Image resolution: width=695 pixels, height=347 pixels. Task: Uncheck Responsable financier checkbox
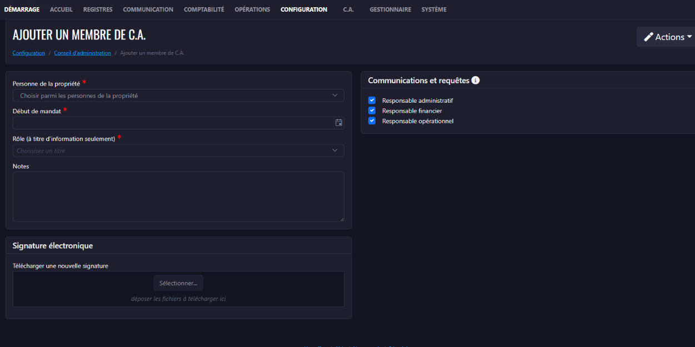click(372, 110)
